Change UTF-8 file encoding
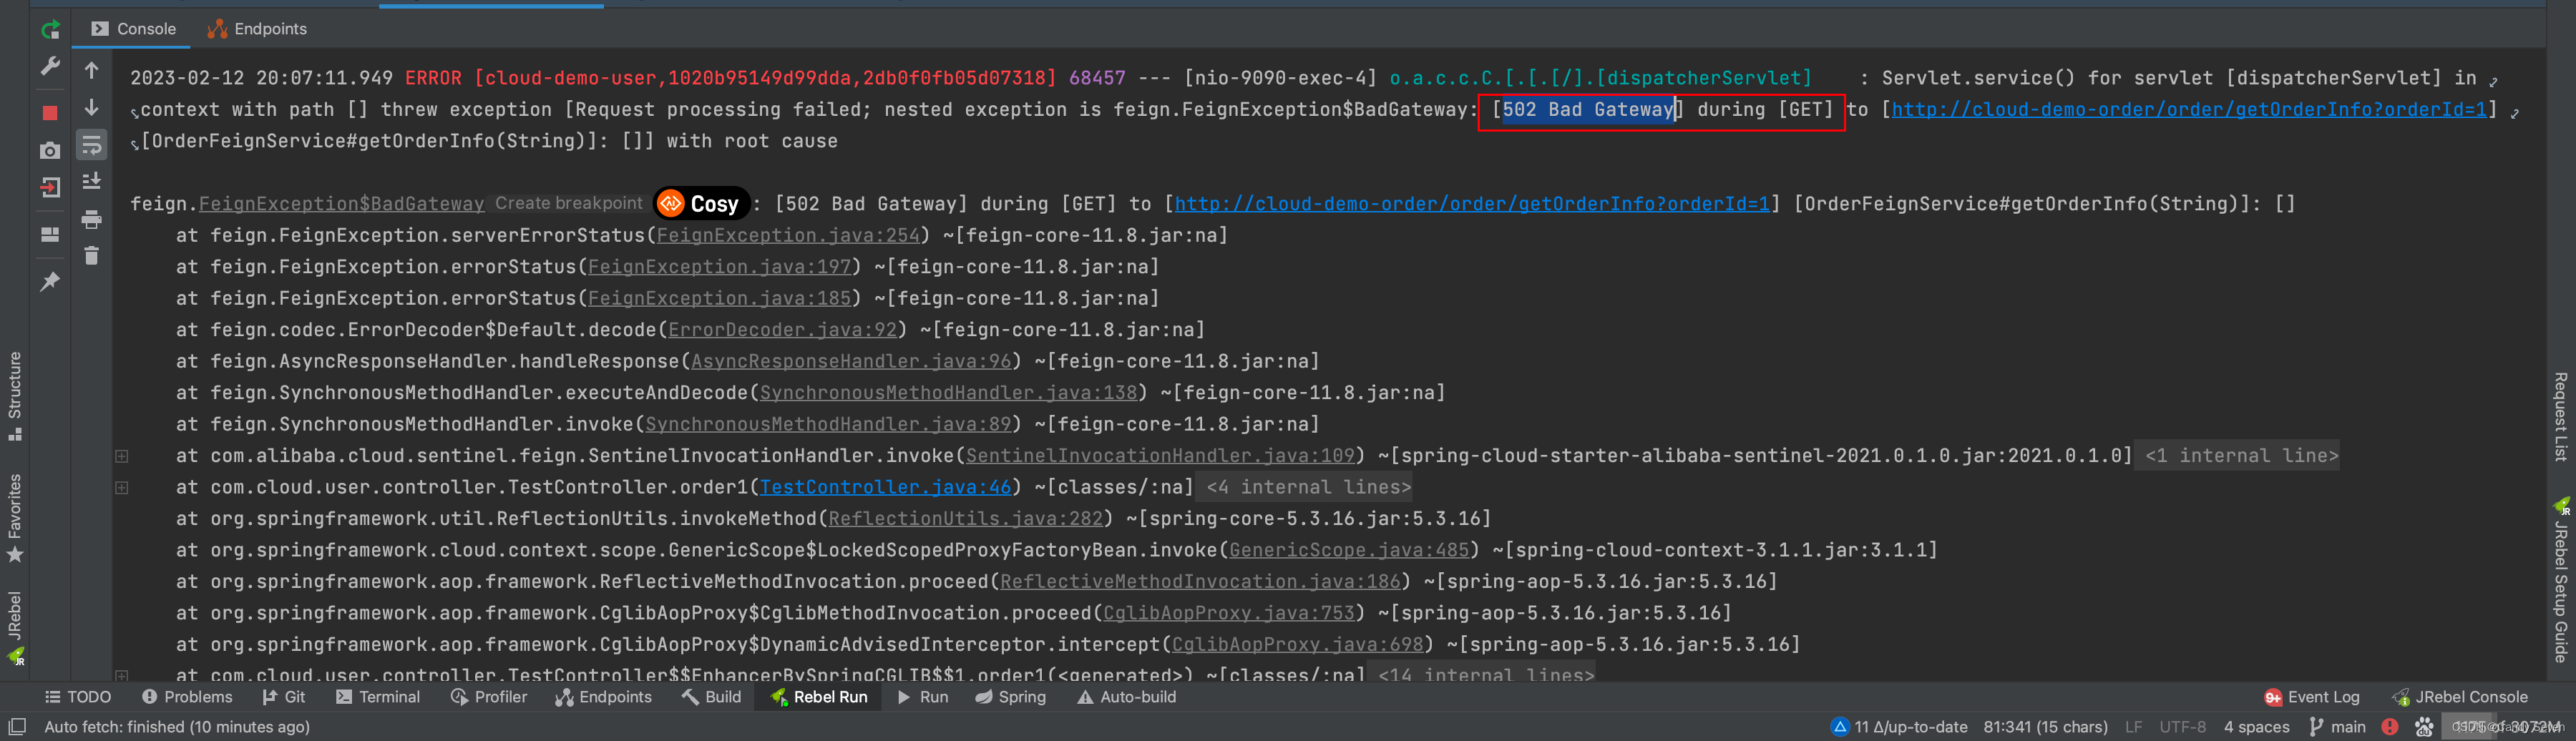 coord(2182,727)
